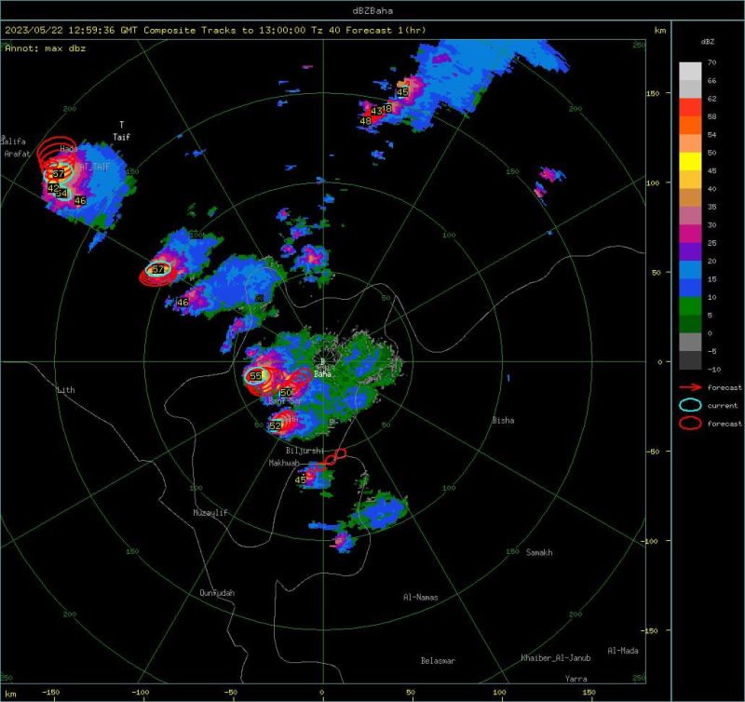This screenshot has width=745, height=702.
Task: Select the storm cell marker labeled 50
Action: click(286, 392)
